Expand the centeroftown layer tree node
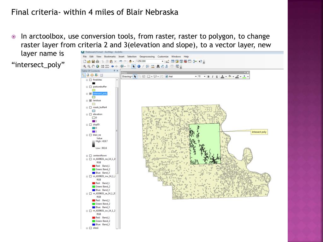The height and width of the screenshot is (242, 323). [x=87, y=156]
